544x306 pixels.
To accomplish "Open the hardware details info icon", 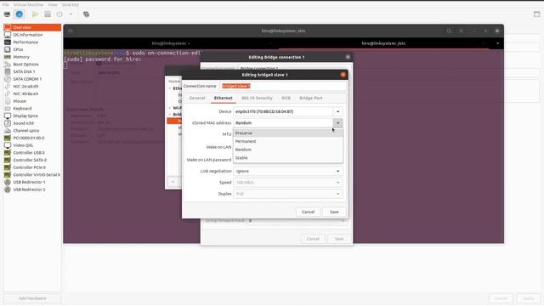I will point(19,14).
